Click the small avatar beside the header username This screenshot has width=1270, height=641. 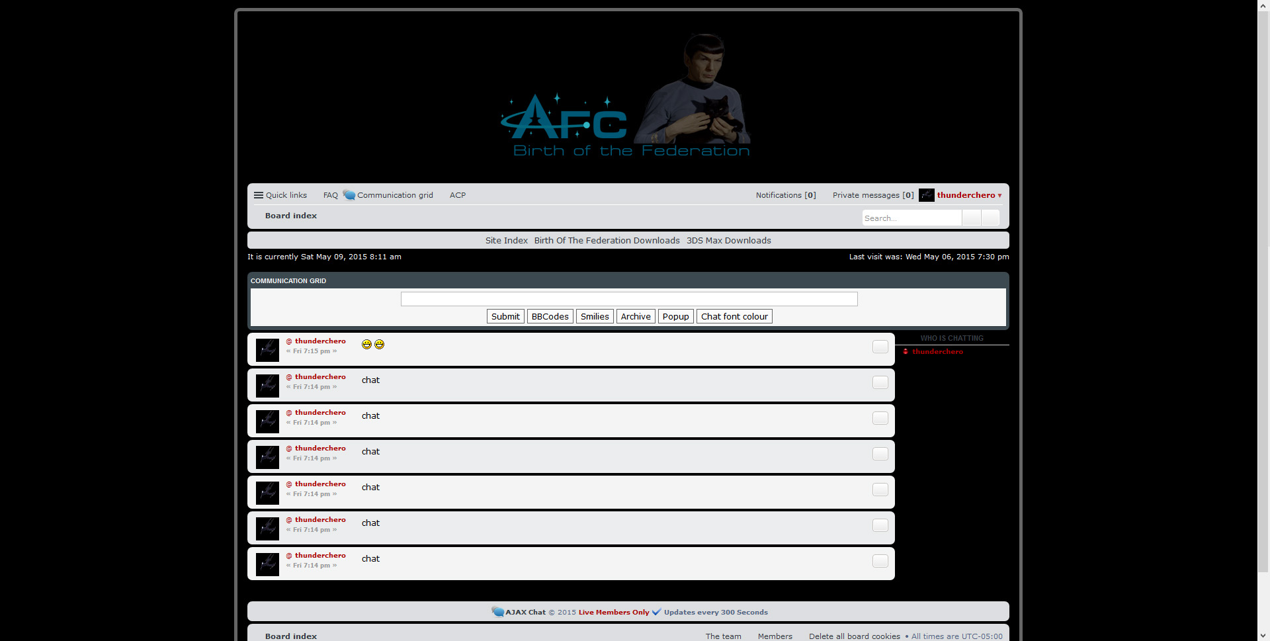point(926,195)
